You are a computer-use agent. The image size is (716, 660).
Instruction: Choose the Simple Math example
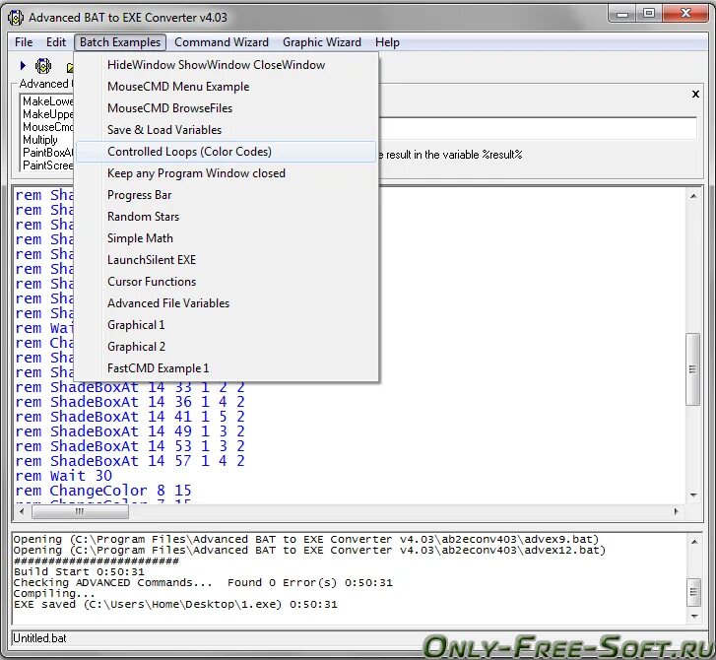tap(227, 238)
